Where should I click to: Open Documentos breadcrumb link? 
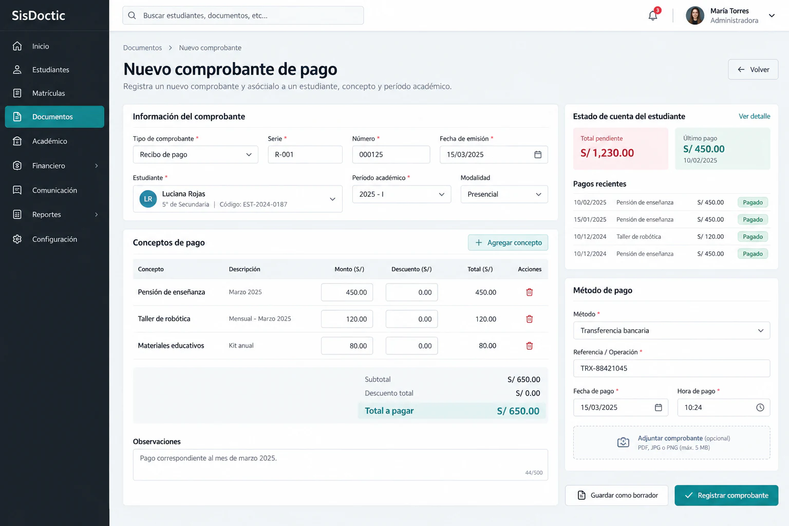(x=142, y=48)
